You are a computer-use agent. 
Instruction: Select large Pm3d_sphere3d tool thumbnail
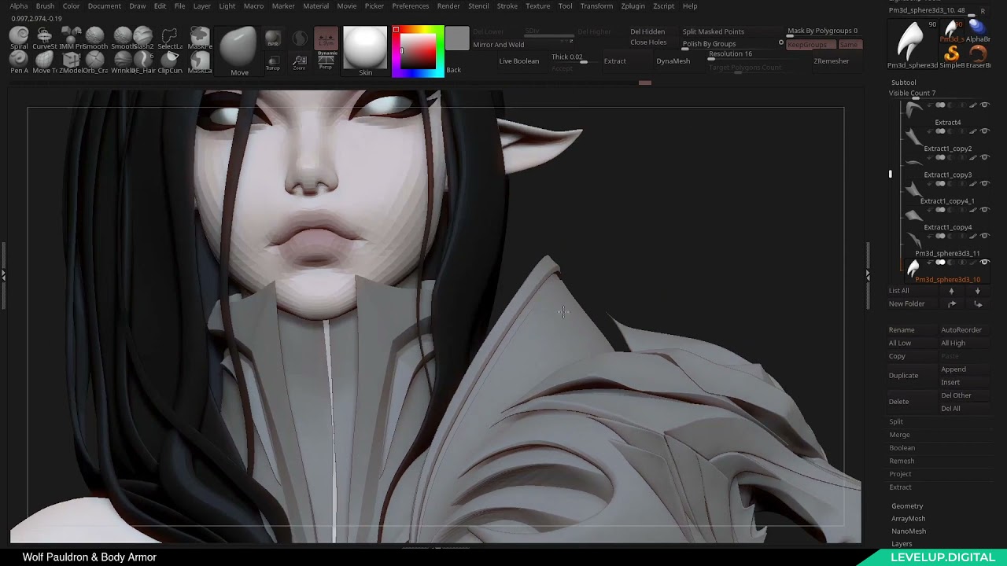[911, 43]
